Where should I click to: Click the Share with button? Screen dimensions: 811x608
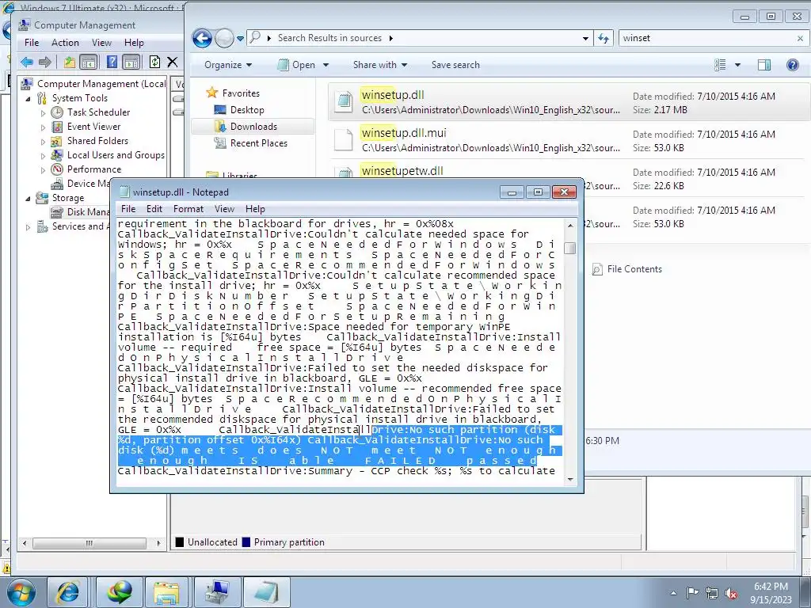coord(379,65)
